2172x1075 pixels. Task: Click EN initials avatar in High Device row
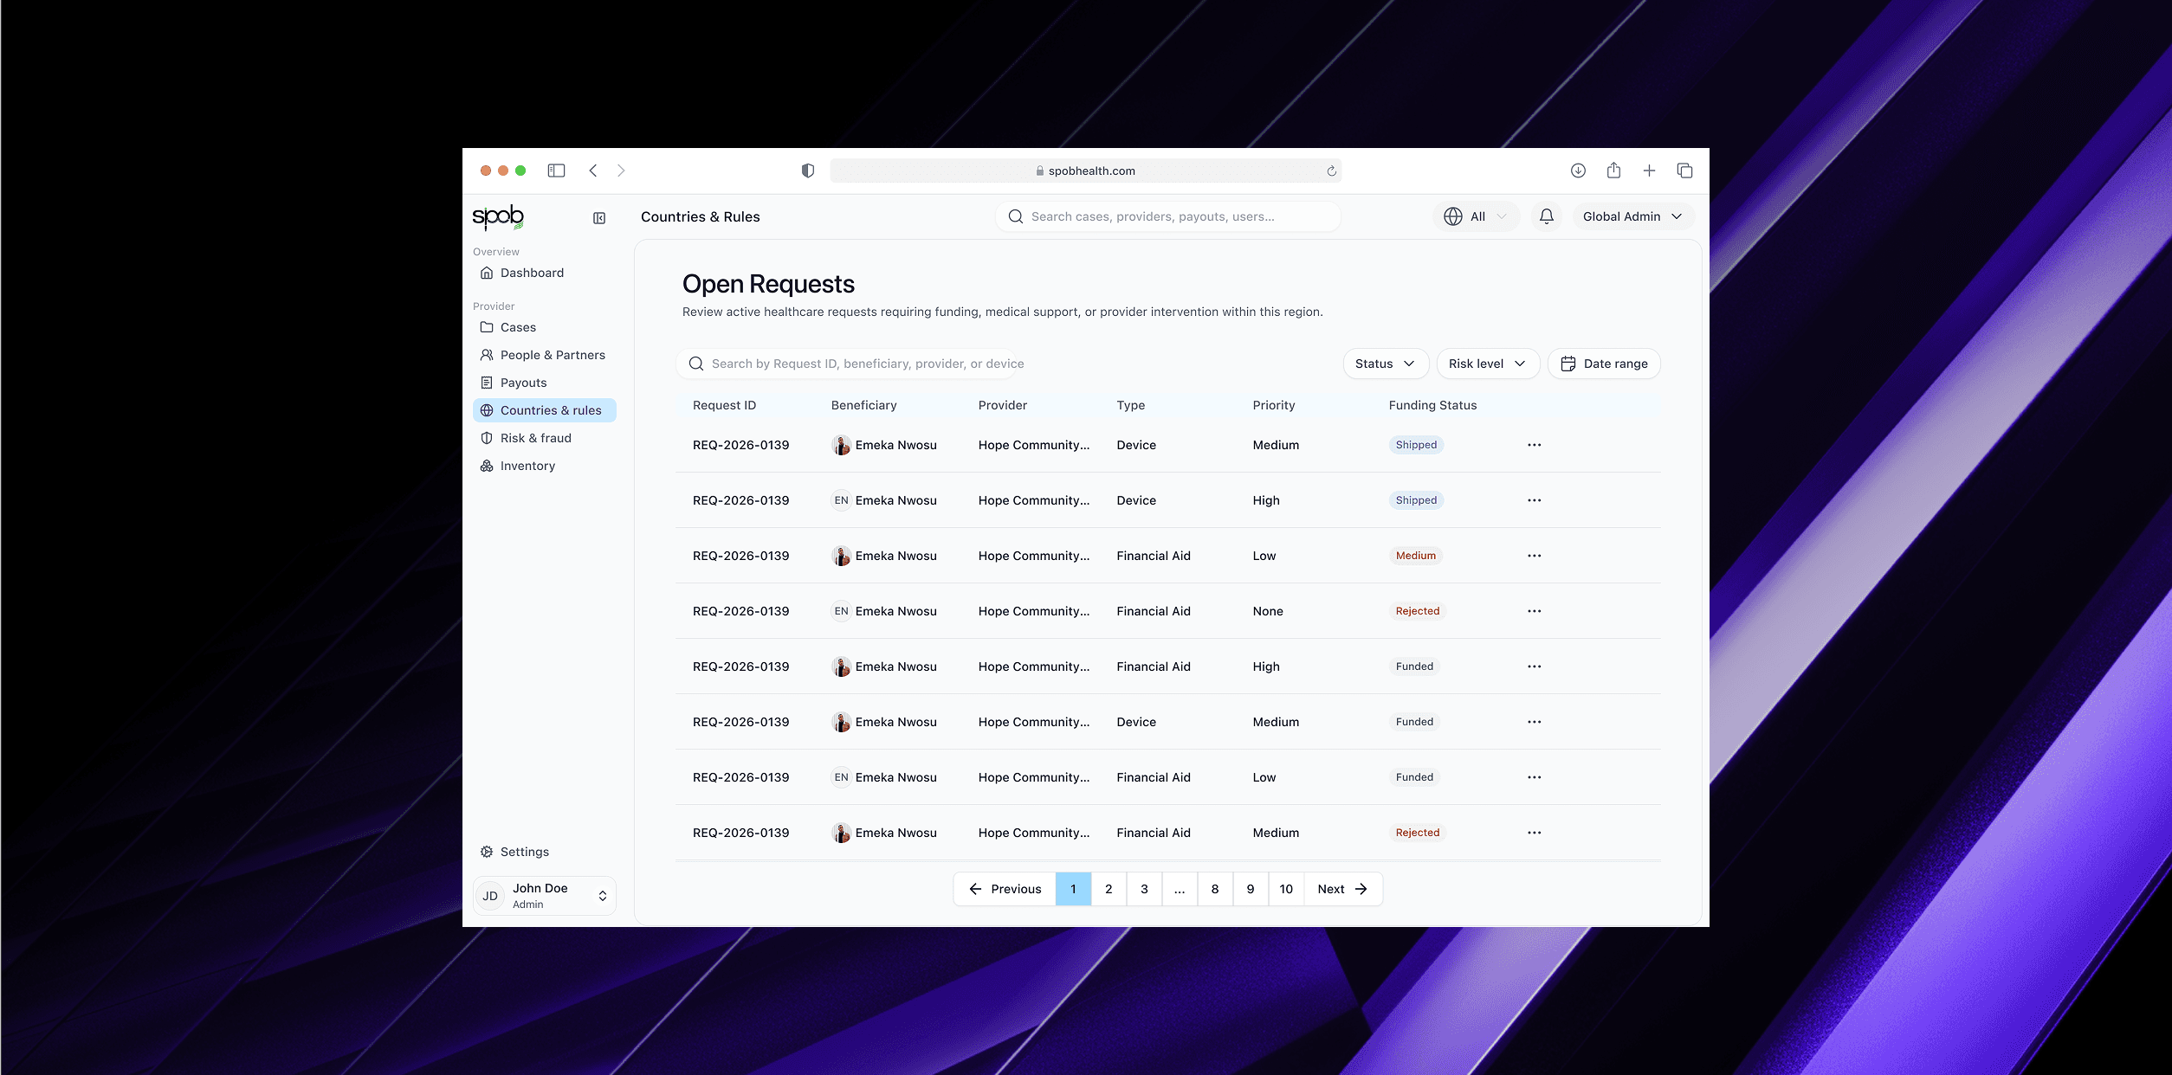tap(841, 500)
